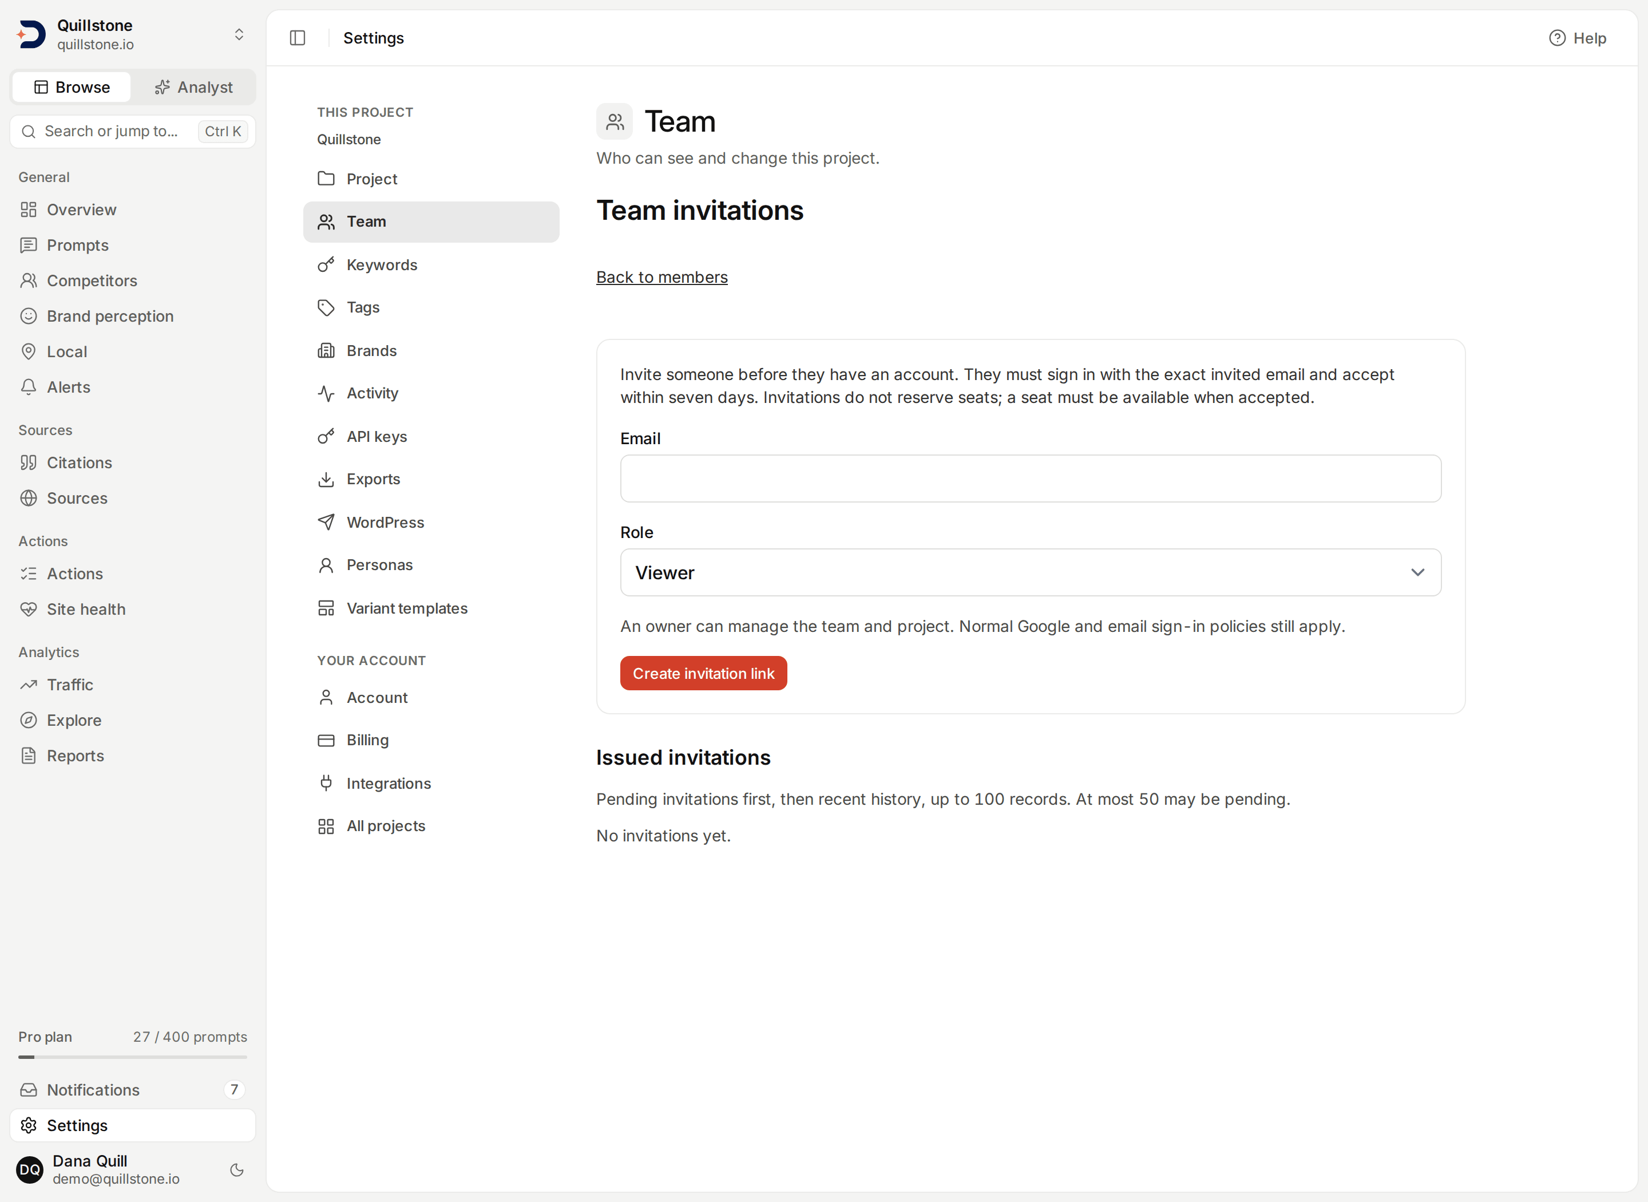Expand the Role dropdown showing Viewer
The height and width of the screenshot is (1202, 1648).
click(1031, 572)
